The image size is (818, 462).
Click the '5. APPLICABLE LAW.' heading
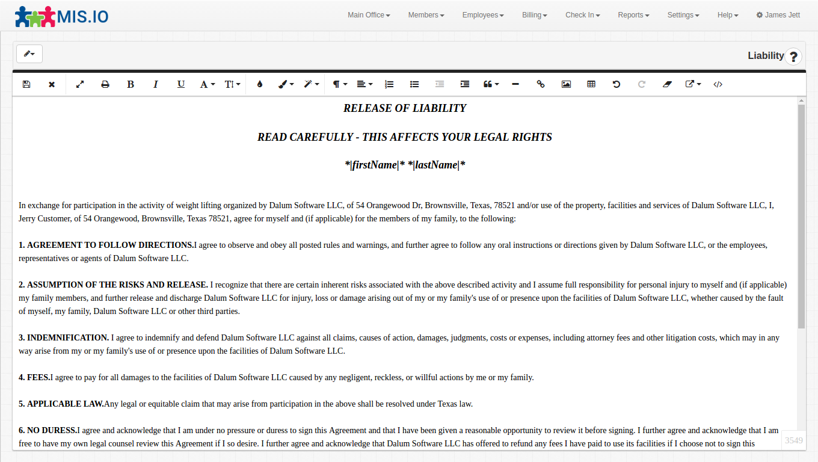pos(61,404)
